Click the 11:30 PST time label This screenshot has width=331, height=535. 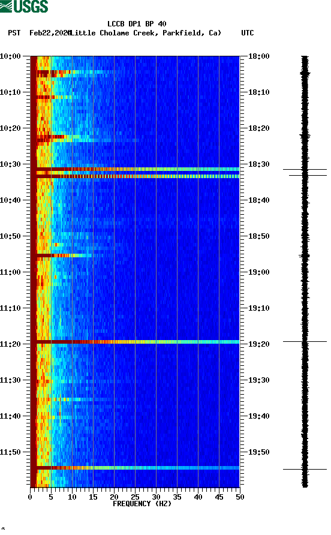pos(11,380)
